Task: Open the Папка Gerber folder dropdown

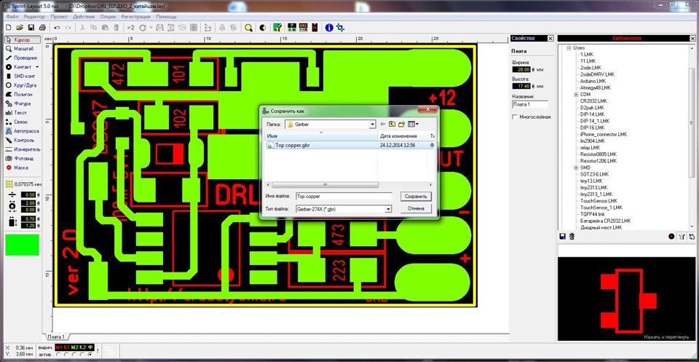Action: coord(371,125)
